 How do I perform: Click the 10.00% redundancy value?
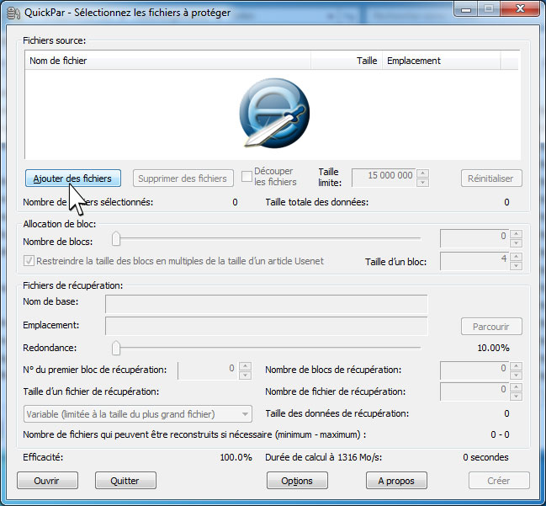pos(494,348)
